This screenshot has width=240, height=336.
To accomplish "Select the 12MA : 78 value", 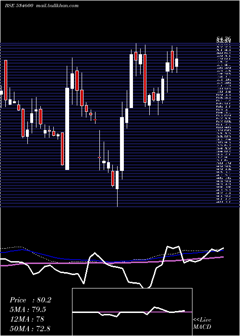I will [27, 319].
